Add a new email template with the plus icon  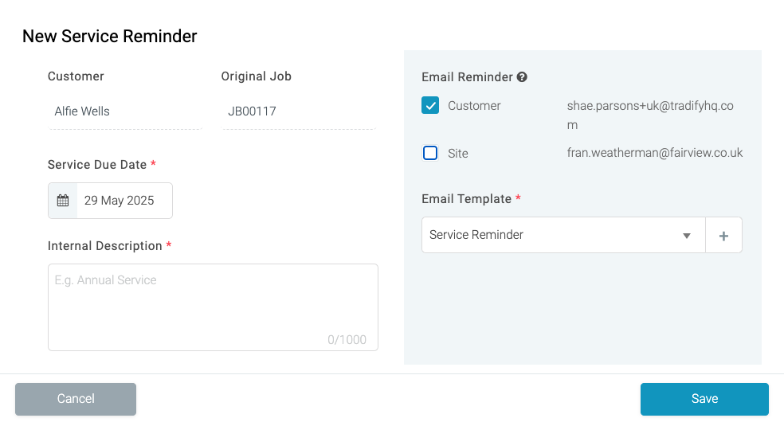coord(723,236)
